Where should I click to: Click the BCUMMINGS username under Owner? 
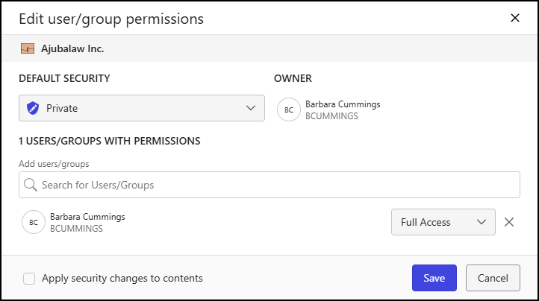pos(331,116)
